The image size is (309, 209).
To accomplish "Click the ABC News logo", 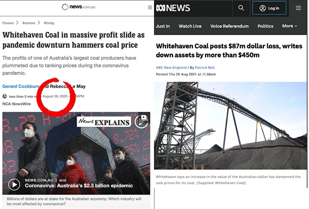I will pos(173,8).
